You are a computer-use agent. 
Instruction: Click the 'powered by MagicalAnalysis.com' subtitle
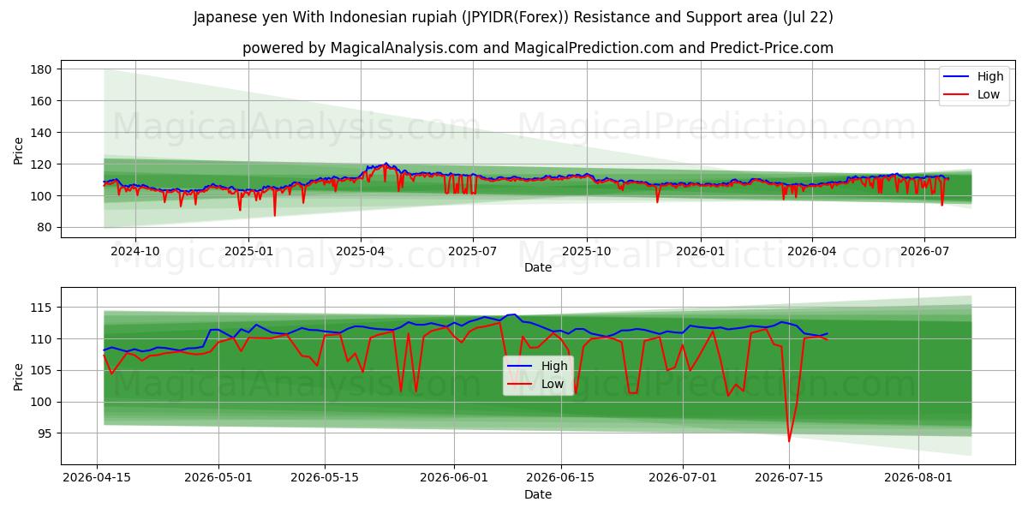pyautogui.click(x=537, y=48)
